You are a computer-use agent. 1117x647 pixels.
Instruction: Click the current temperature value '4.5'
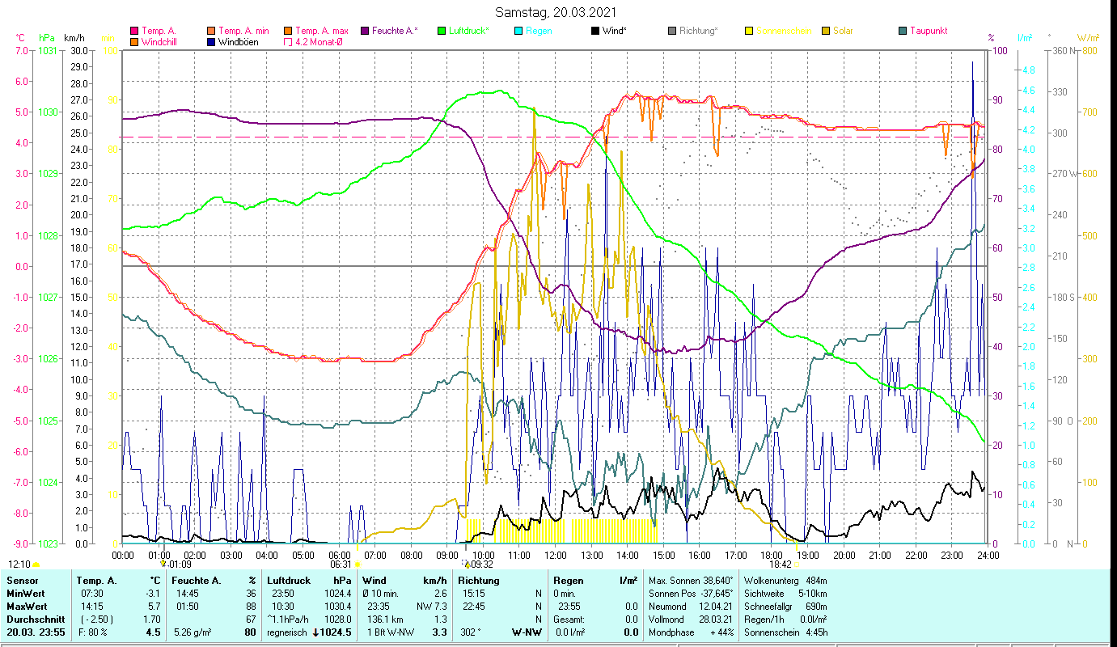tap(154, 632)
